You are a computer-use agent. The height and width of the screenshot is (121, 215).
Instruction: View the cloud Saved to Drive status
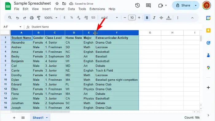[x=81, y=4]
